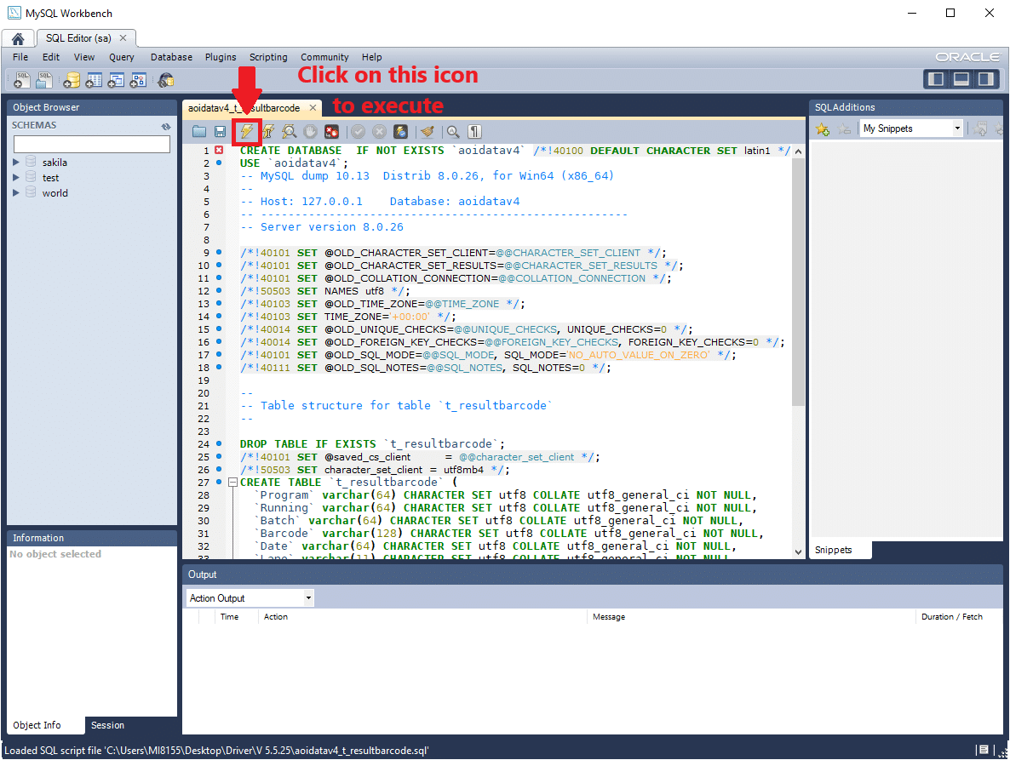Viewport: 1010px width, 760px height.
Task: Click the status bar output icon
Action: (983, 750)
